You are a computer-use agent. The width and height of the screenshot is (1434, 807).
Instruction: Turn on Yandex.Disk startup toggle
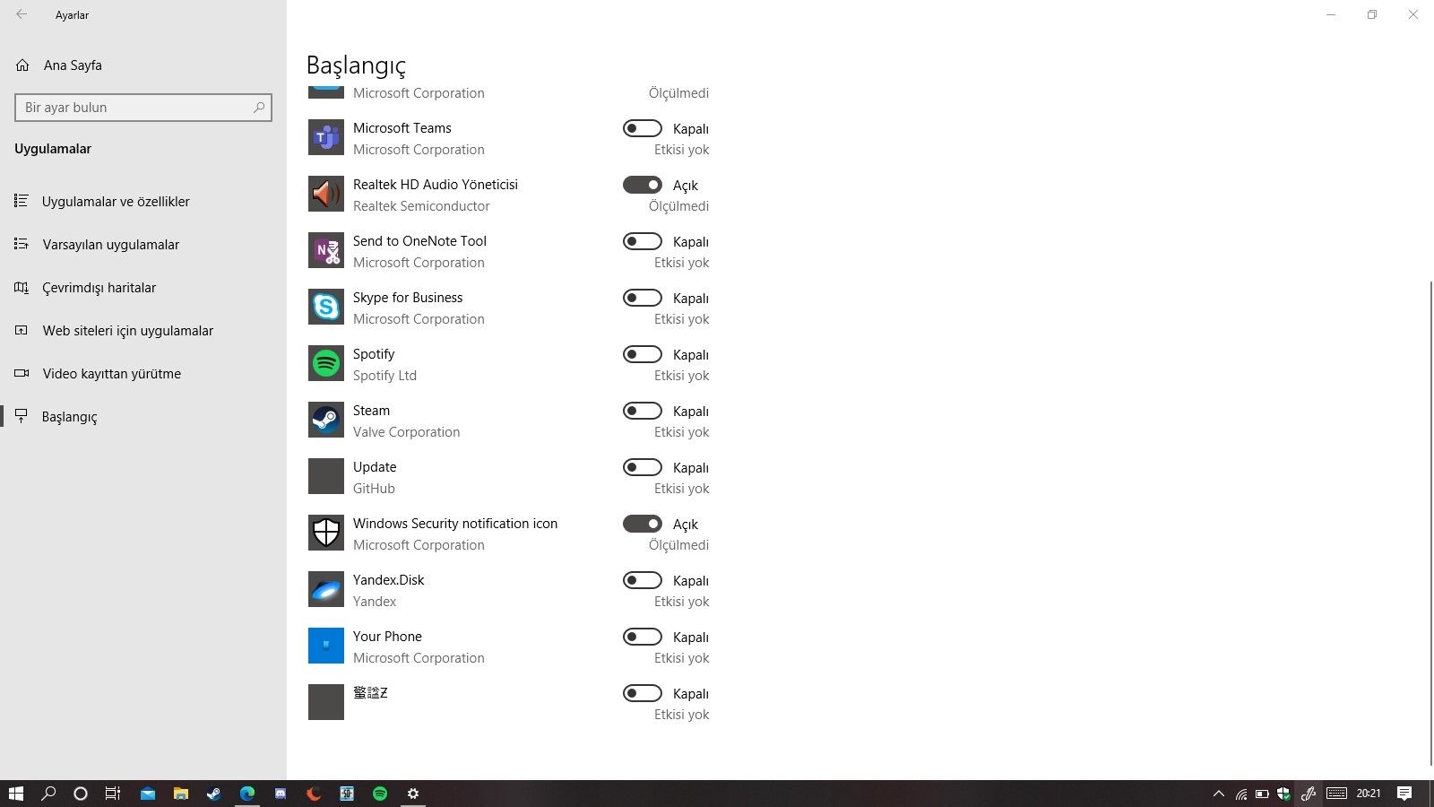click(643, 580)
